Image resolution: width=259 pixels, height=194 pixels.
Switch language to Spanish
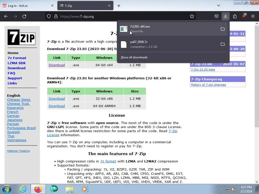(x=13, y=132)
